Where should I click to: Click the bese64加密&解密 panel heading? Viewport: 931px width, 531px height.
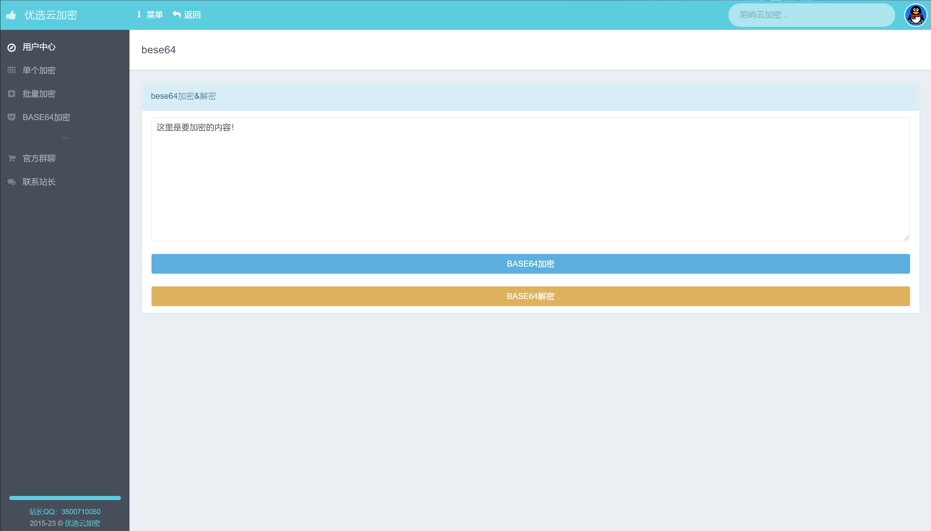[x=183, y=96]
